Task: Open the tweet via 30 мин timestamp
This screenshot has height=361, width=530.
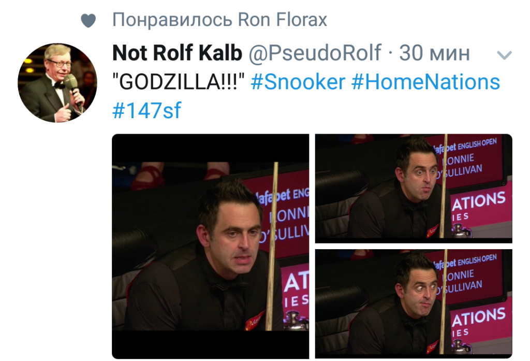Action: tap(434, 53)
